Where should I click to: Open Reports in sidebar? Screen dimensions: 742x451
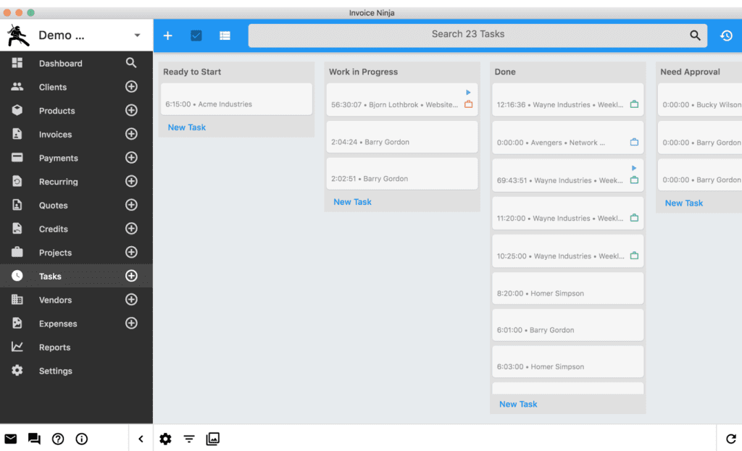coord(54,347)
